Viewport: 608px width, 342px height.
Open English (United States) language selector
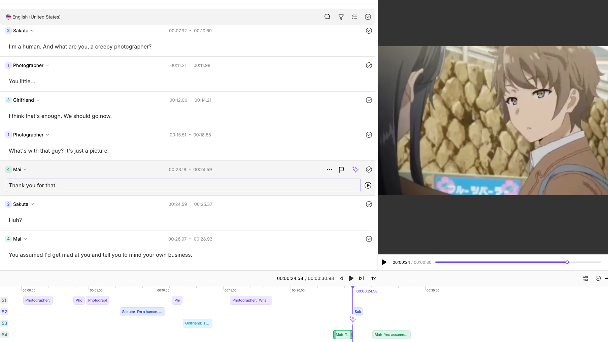click(33, 17)
